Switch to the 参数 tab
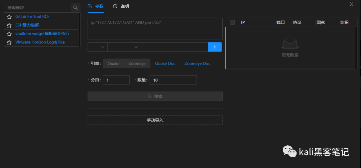Image resolution: width=361 pixels, height=168 pixels. coord(96,6)
